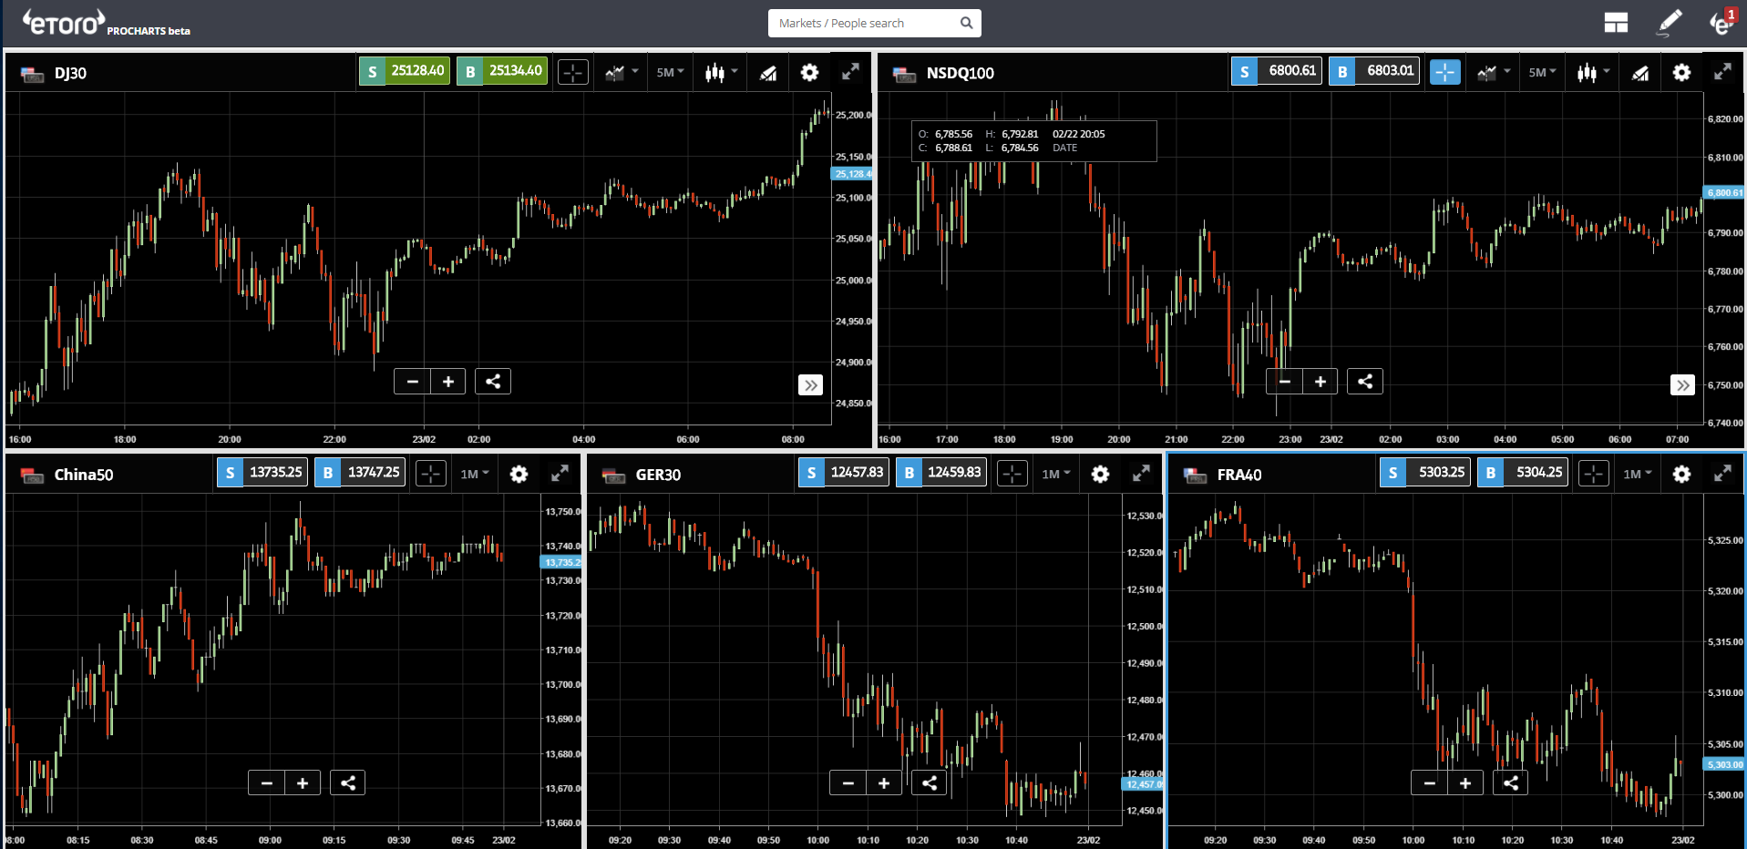Open 1M timeframe dropdown on GER30 chart

(x=1056, y=474)
